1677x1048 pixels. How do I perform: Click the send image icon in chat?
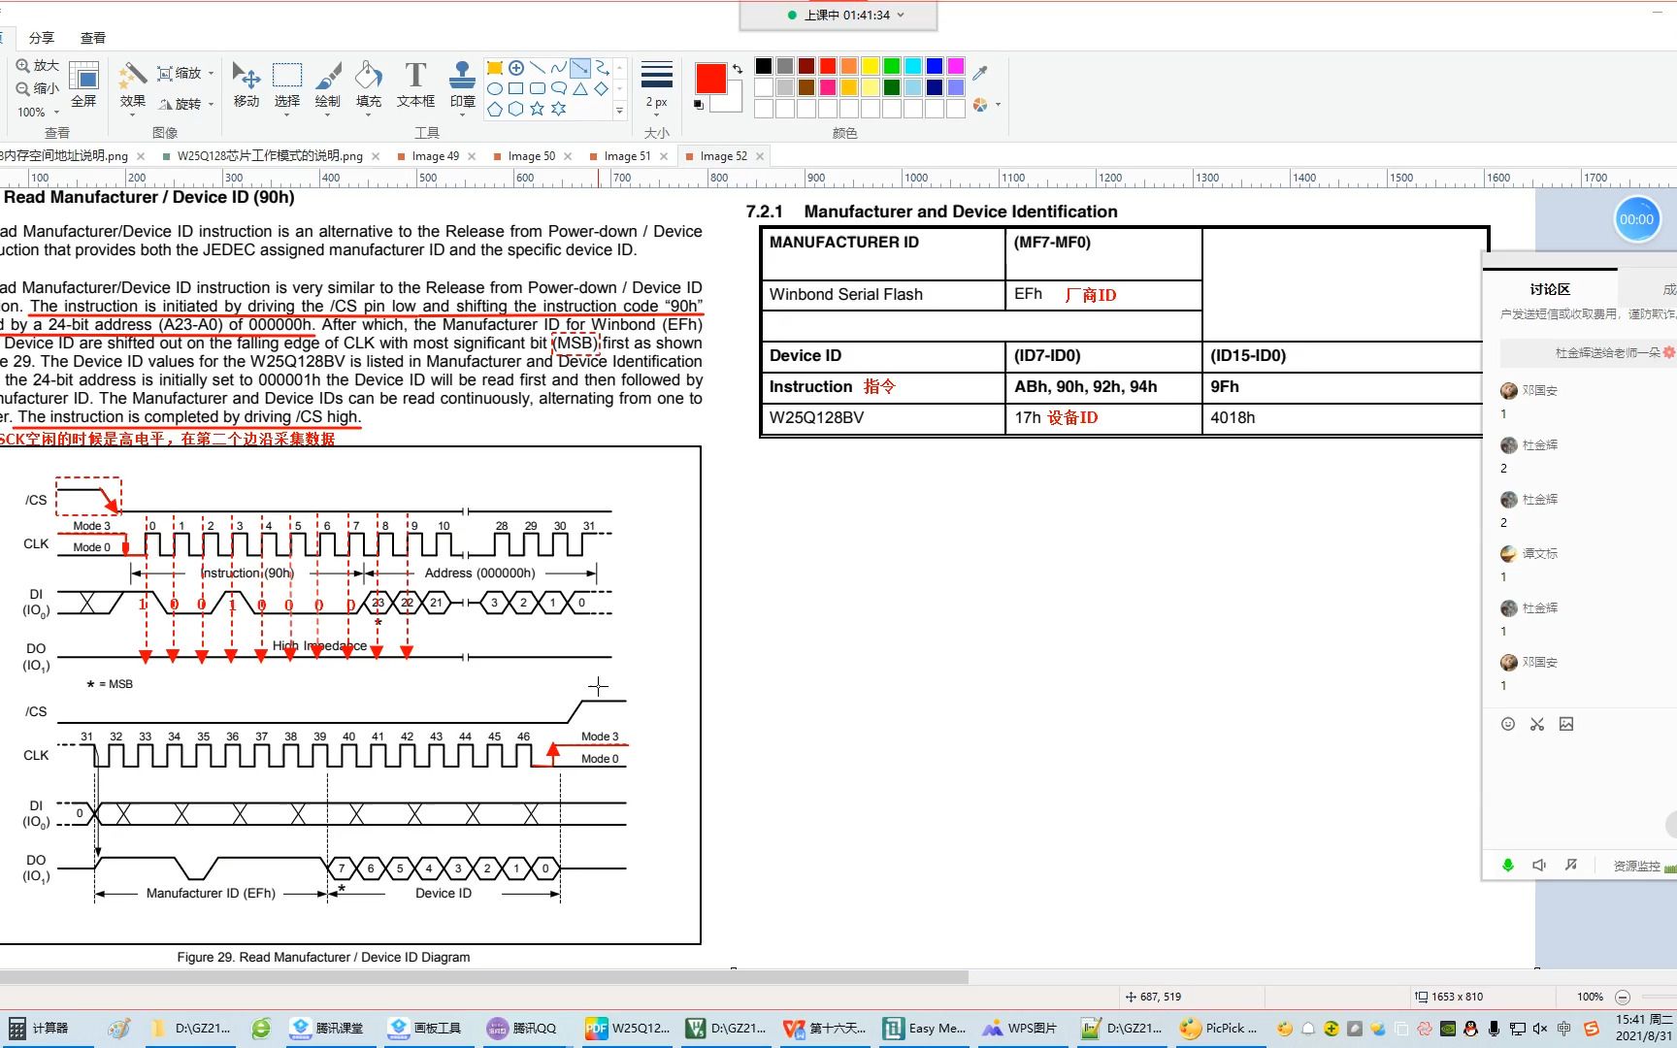tap(1566, 724)
